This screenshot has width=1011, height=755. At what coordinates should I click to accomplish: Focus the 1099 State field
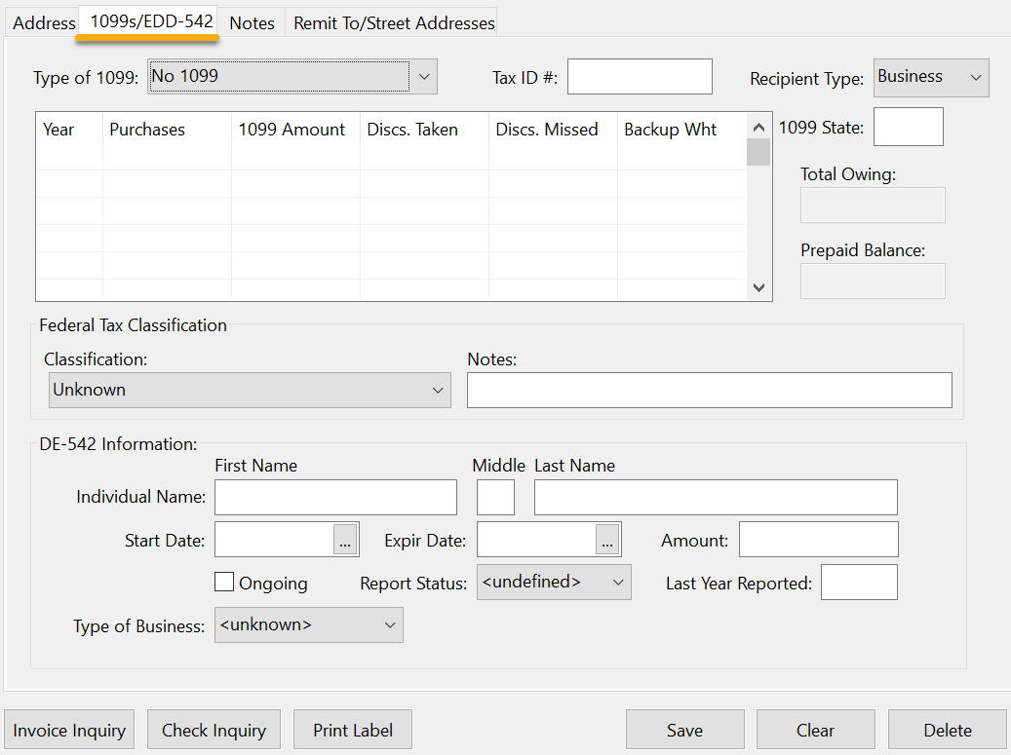click(908, 127)
